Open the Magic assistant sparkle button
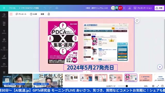 coord(160,67)
